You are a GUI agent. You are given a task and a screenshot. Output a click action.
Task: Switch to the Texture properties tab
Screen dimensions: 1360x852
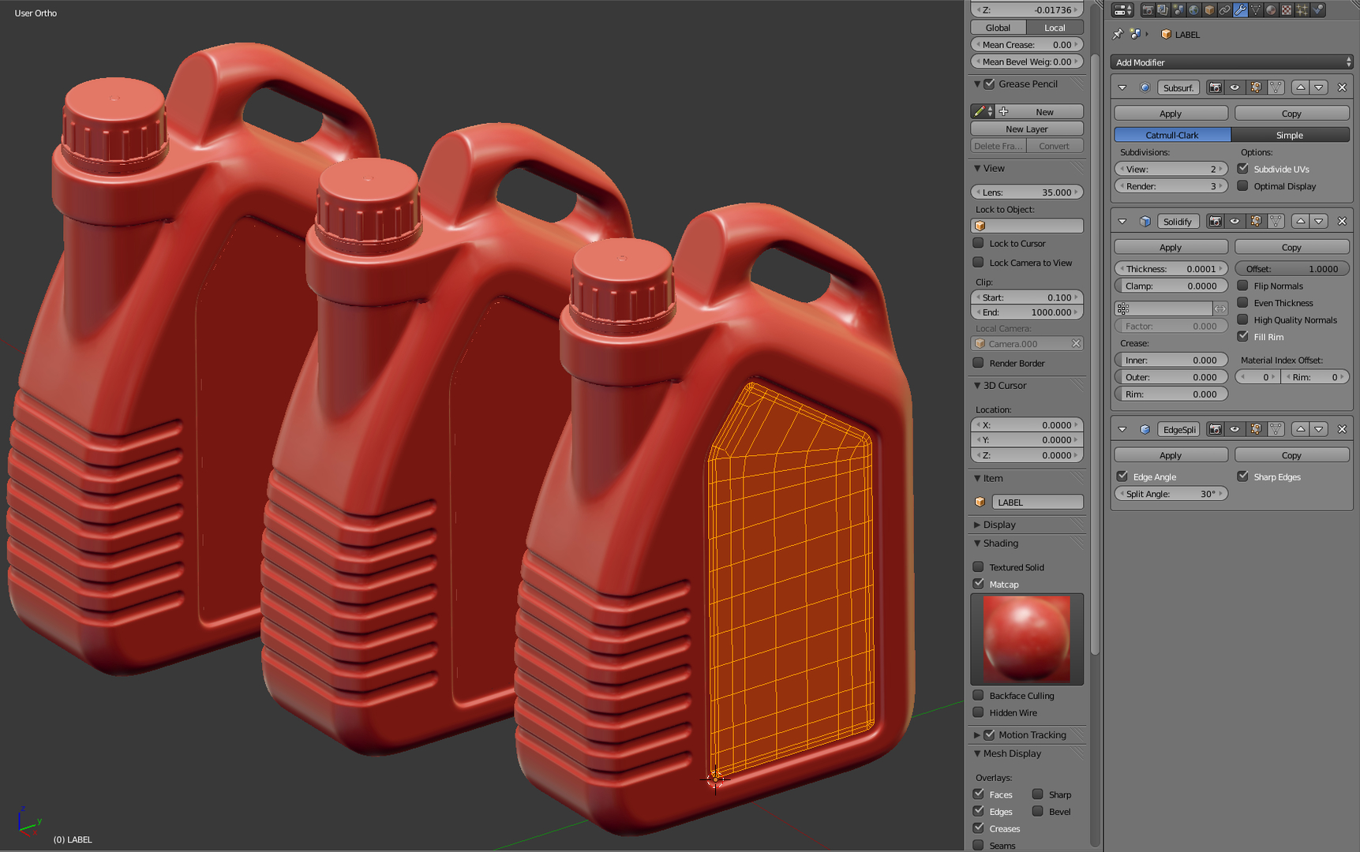1287,9
